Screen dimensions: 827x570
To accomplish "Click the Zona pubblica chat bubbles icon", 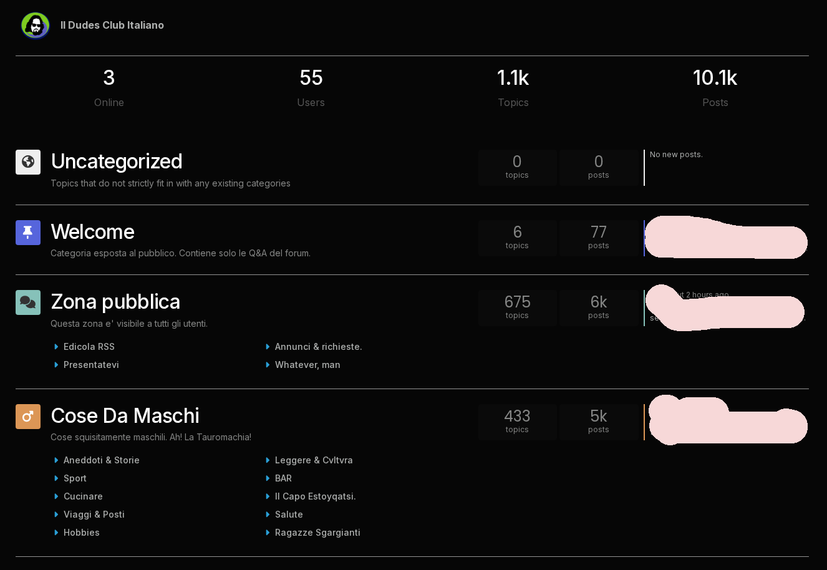I will click(x=28, y=302).
